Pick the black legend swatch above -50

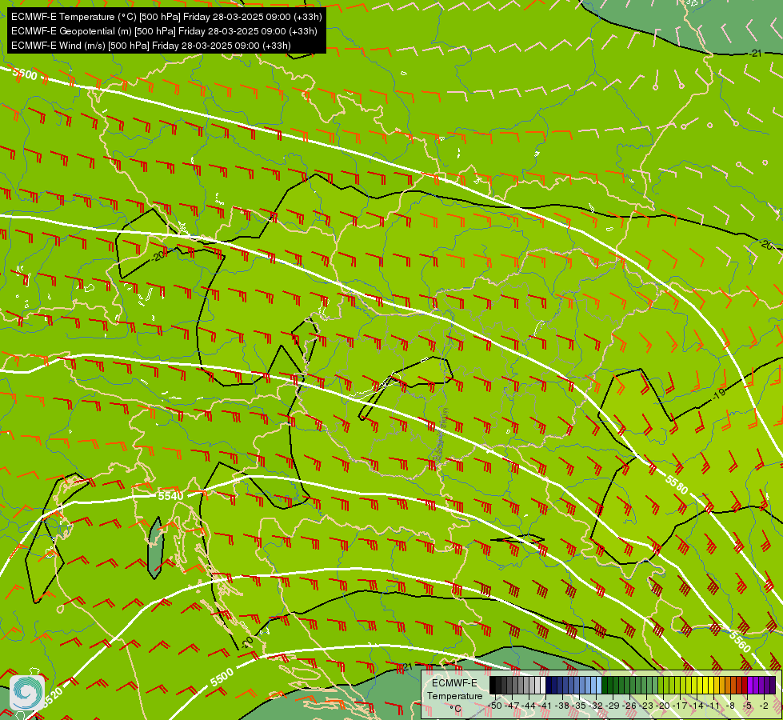pyautogui.click(x=493, y=685)
